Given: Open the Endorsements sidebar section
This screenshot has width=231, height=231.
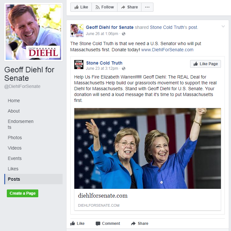Looking at the screenshot, I should pos(21,124).
